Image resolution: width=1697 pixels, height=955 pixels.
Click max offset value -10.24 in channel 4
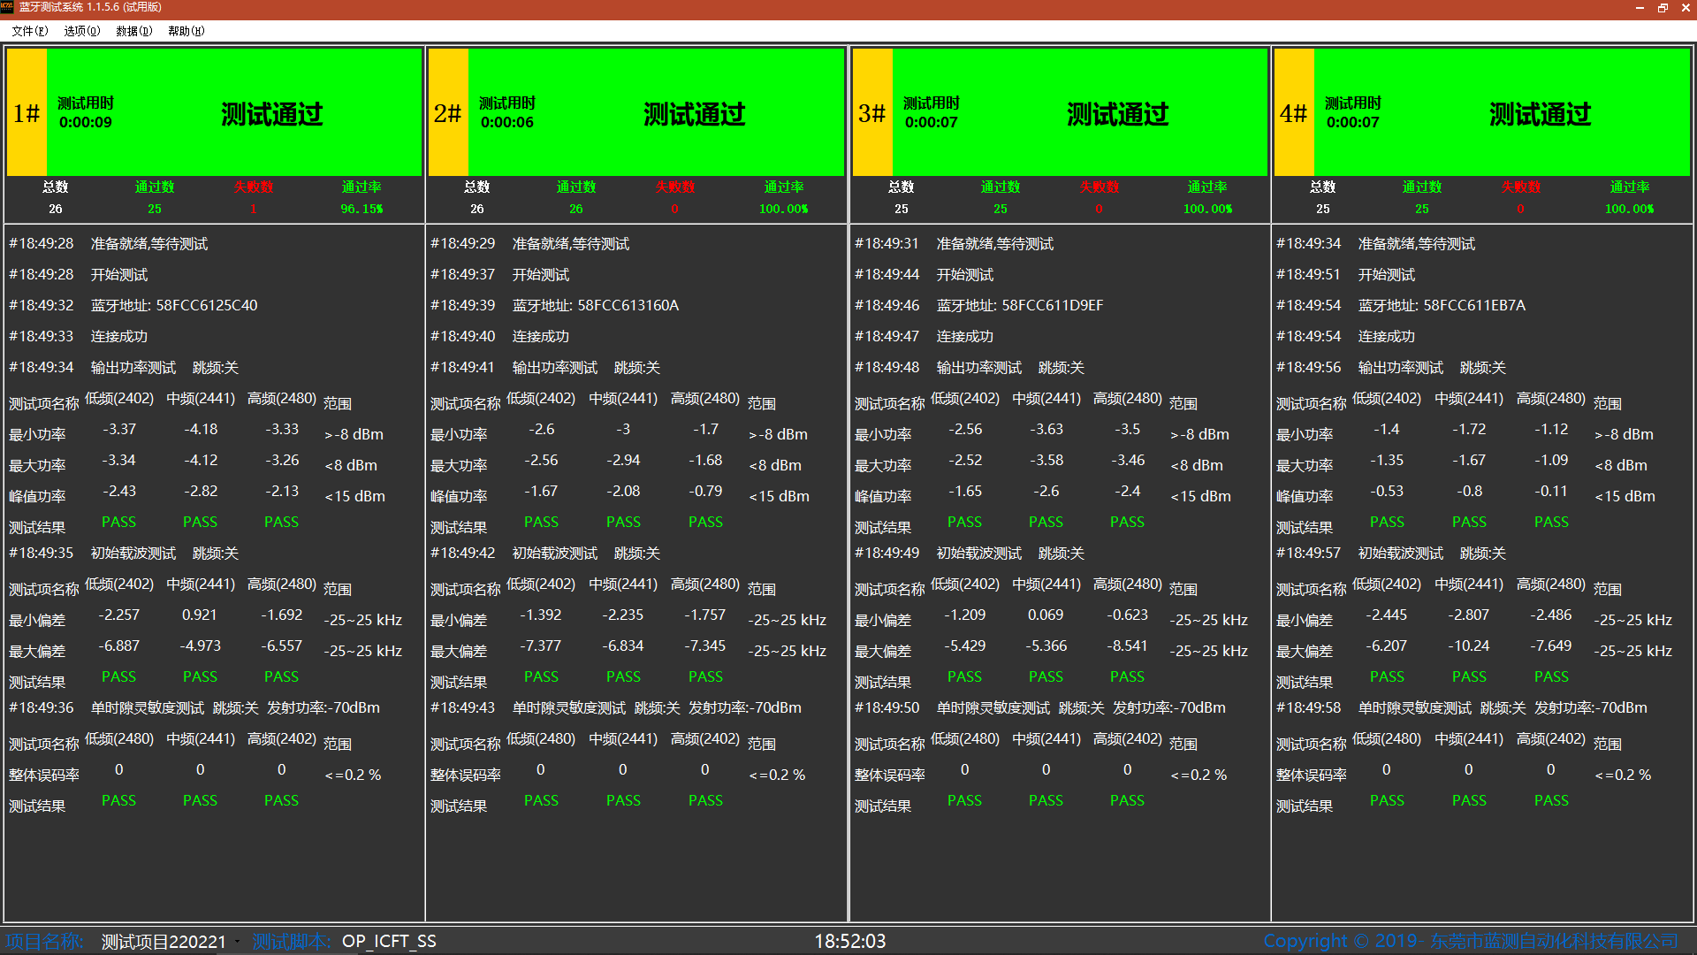pos(1469,646)
